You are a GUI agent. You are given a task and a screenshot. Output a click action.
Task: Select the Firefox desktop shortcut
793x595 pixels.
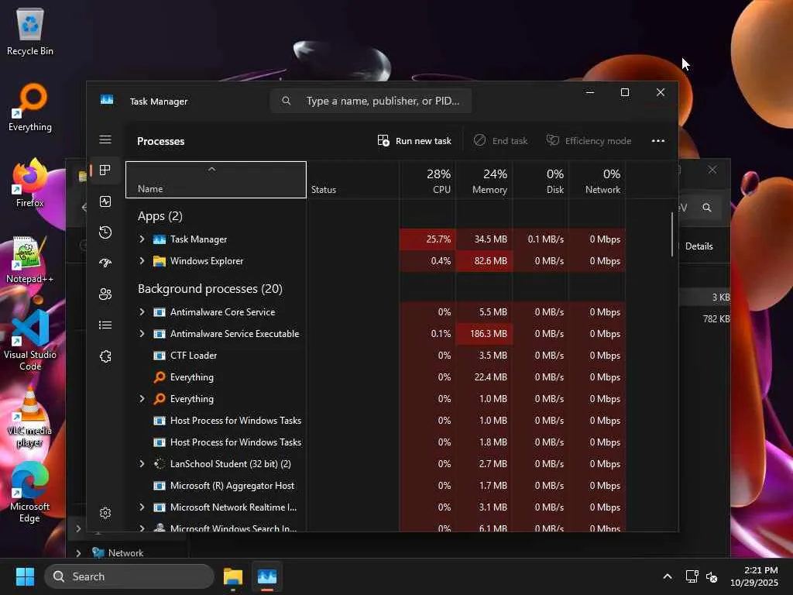coord(30,183)
